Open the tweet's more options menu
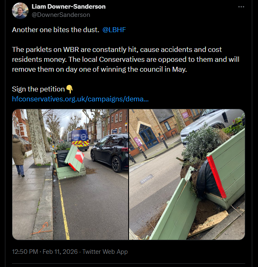Image resolution: width=258 pixels, height=267 pixels. 242,7
